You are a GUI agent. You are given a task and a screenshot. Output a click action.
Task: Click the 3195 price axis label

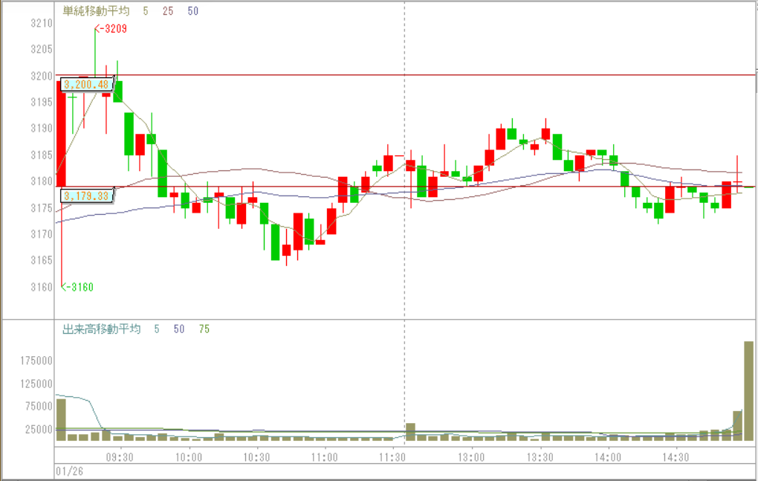click(x=42, y=102)
